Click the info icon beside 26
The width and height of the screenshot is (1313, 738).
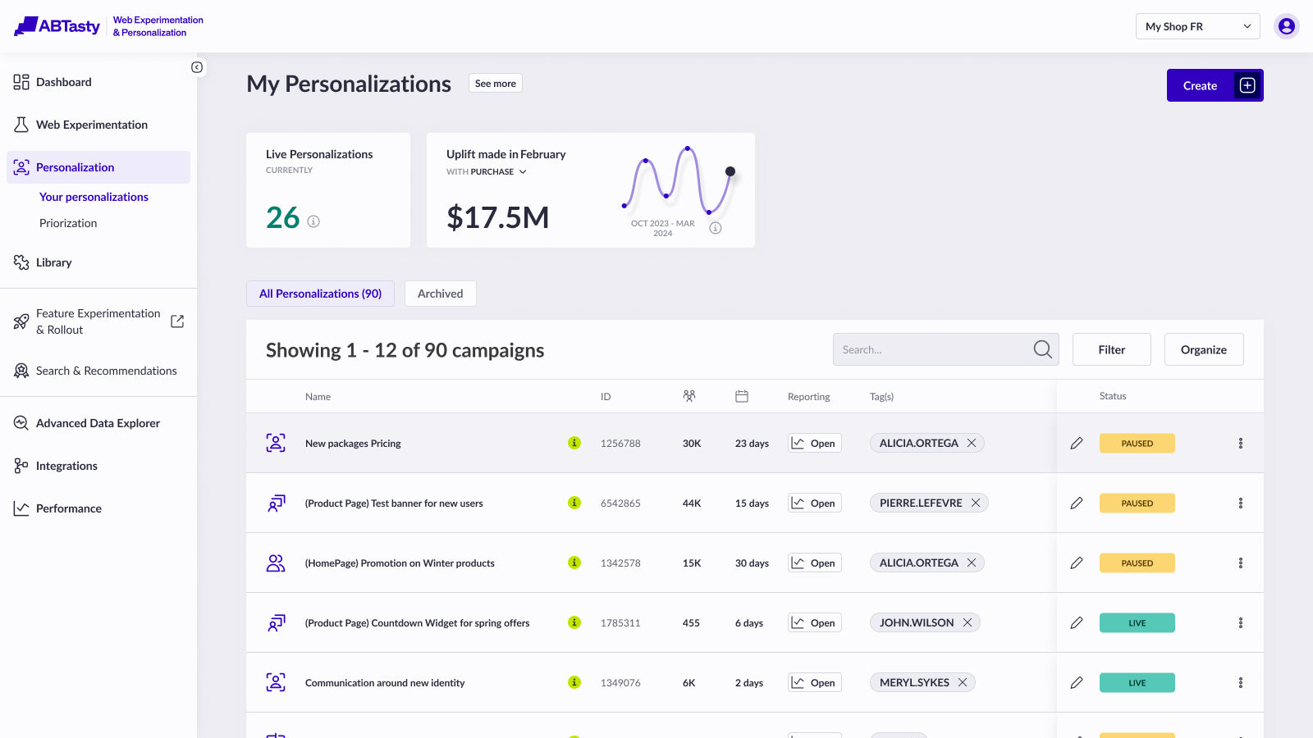(x=313, y=221)
